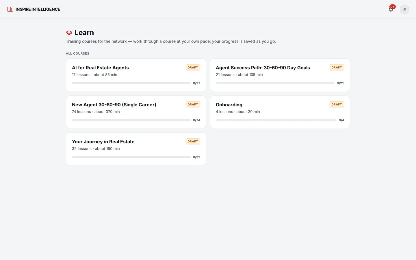This screenshot has width=416, height=260.
Task: Click the DRAFT badge on AI for Real Estate Agents
Action: coord(193,68)
